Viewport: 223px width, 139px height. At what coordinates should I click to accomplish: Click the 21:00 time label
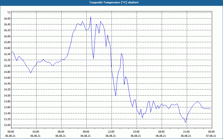[187, 132]
